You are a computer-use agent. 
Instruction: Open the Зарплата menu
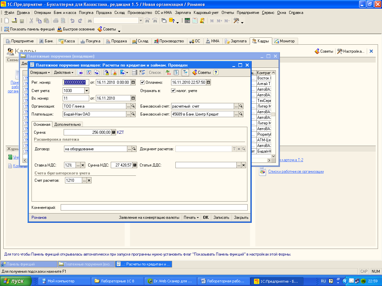pos(183,13)
